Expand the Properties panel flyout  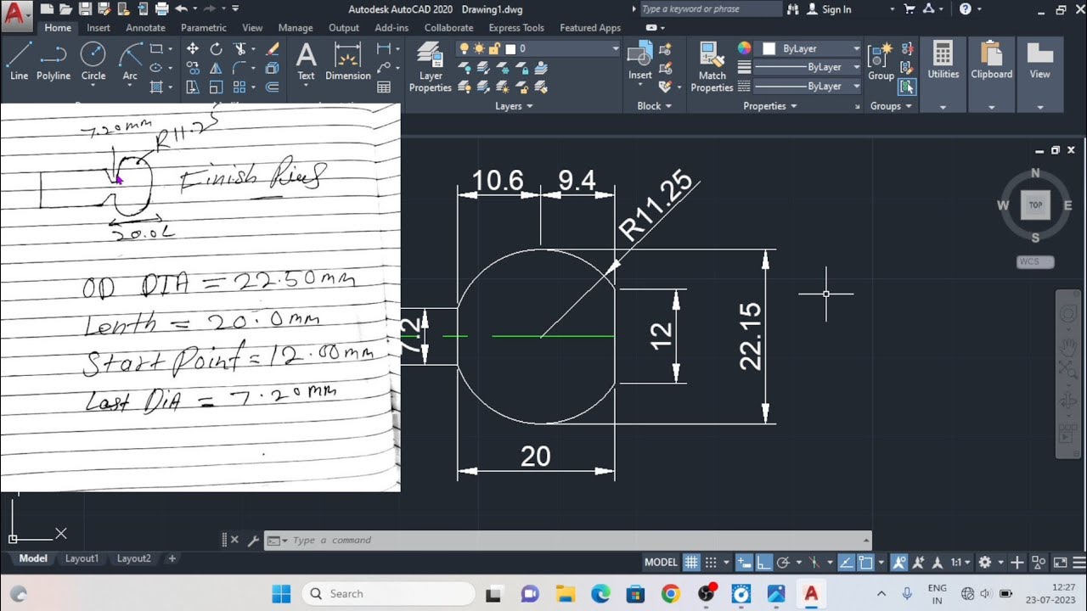770,106
